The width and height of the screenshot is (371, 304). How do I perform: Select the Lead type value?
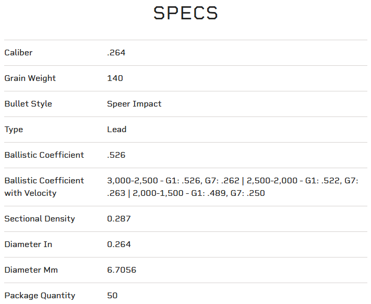point(117,130)
